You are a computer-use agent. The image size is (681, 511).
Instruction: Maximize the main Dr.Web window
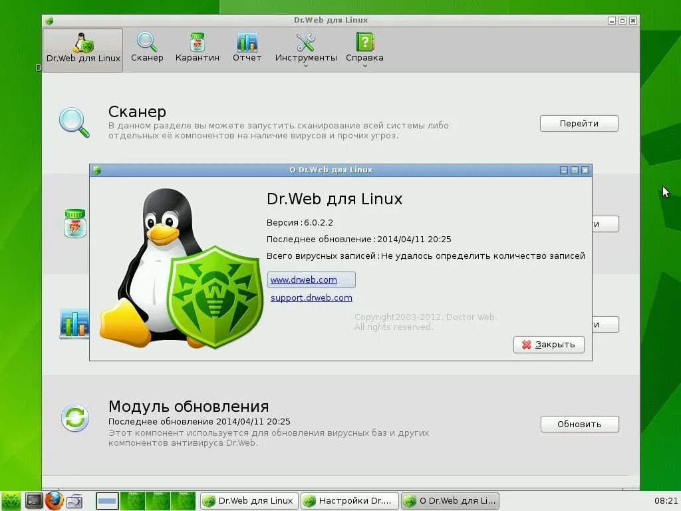point(622,21)
